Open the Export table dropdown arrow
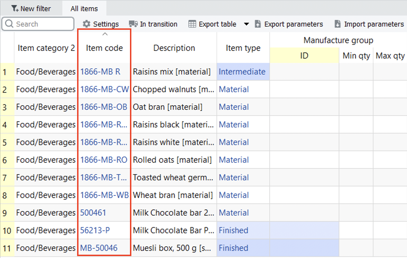 [246, 24]
